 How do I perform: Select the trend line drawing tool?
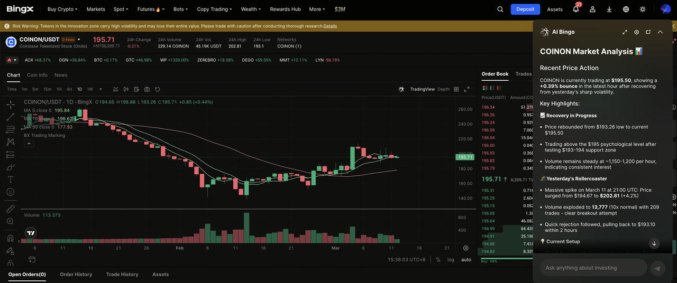[x=10, y=117]
